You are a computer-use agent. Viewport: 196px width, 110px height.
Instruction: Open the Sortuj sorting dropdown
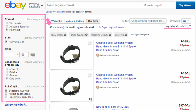click(148, 21)
